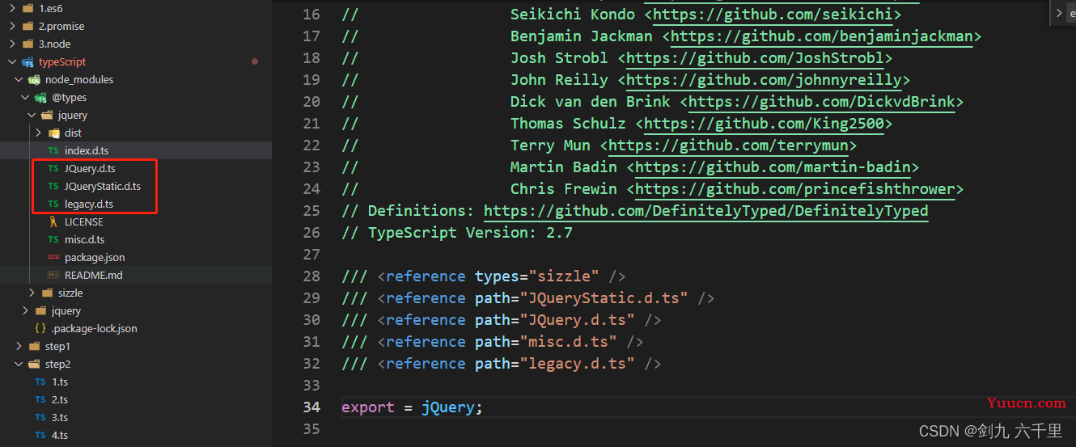This screenshot has width=1076, height=447.
Task: Click the TS icon beside 4.ts
Action: tap(40, 435)
